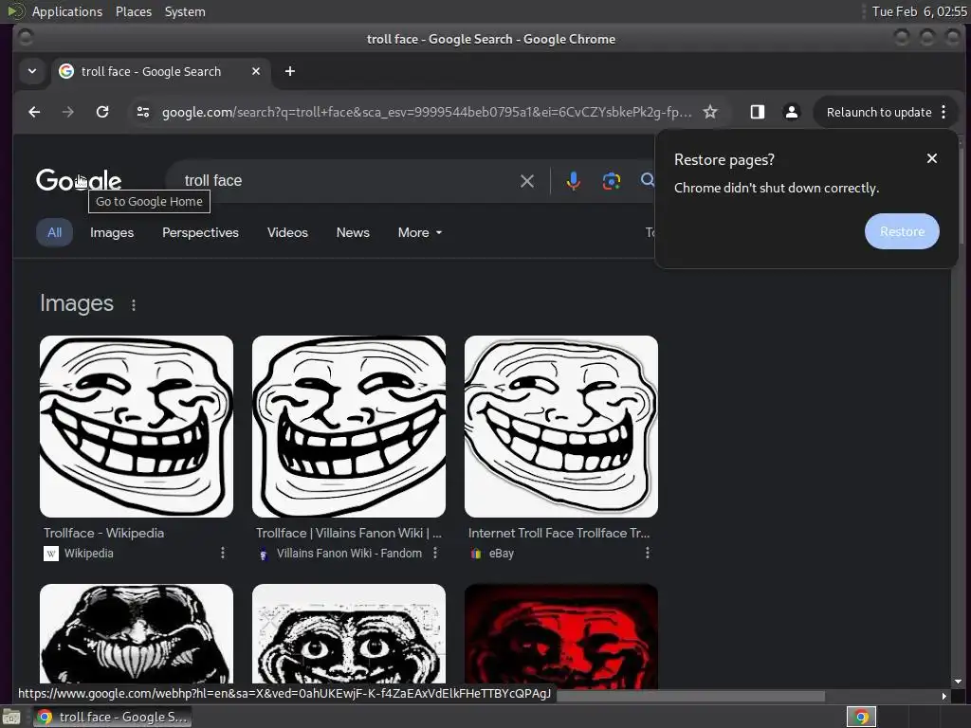Go to Google Home via the logo
Image resolution: width=971 pixels, height=728 pixels.
(79, 180)
